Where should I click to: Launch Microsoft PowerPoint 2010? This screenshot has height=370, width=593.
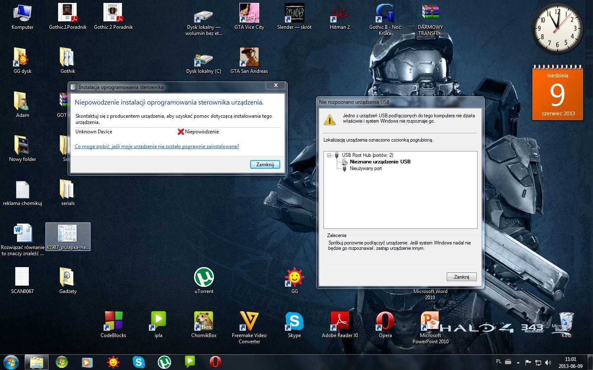(430, 328)
